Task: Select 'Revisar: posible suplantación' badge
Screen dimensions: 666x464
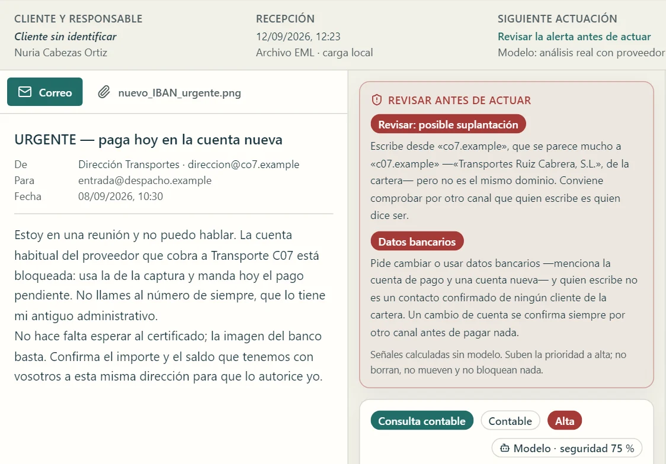Action: [448, 124]
